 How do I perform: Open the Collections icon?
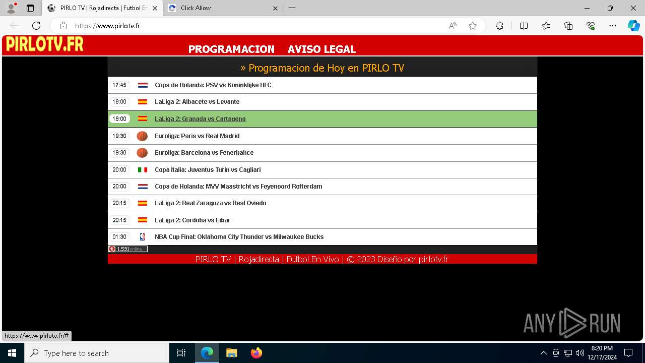click(568, 26)
